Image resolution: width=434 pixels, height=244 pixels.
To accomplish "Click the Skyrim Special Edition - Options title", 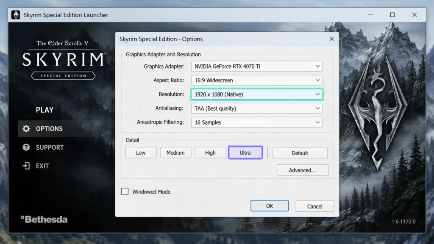I will click(x=161, y=39).
